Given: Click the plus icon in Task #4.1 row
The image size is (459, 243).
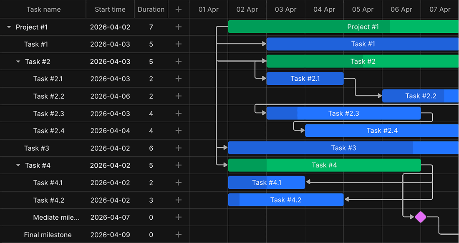Looking at the screenshot, I should click(x=179, y=183).
